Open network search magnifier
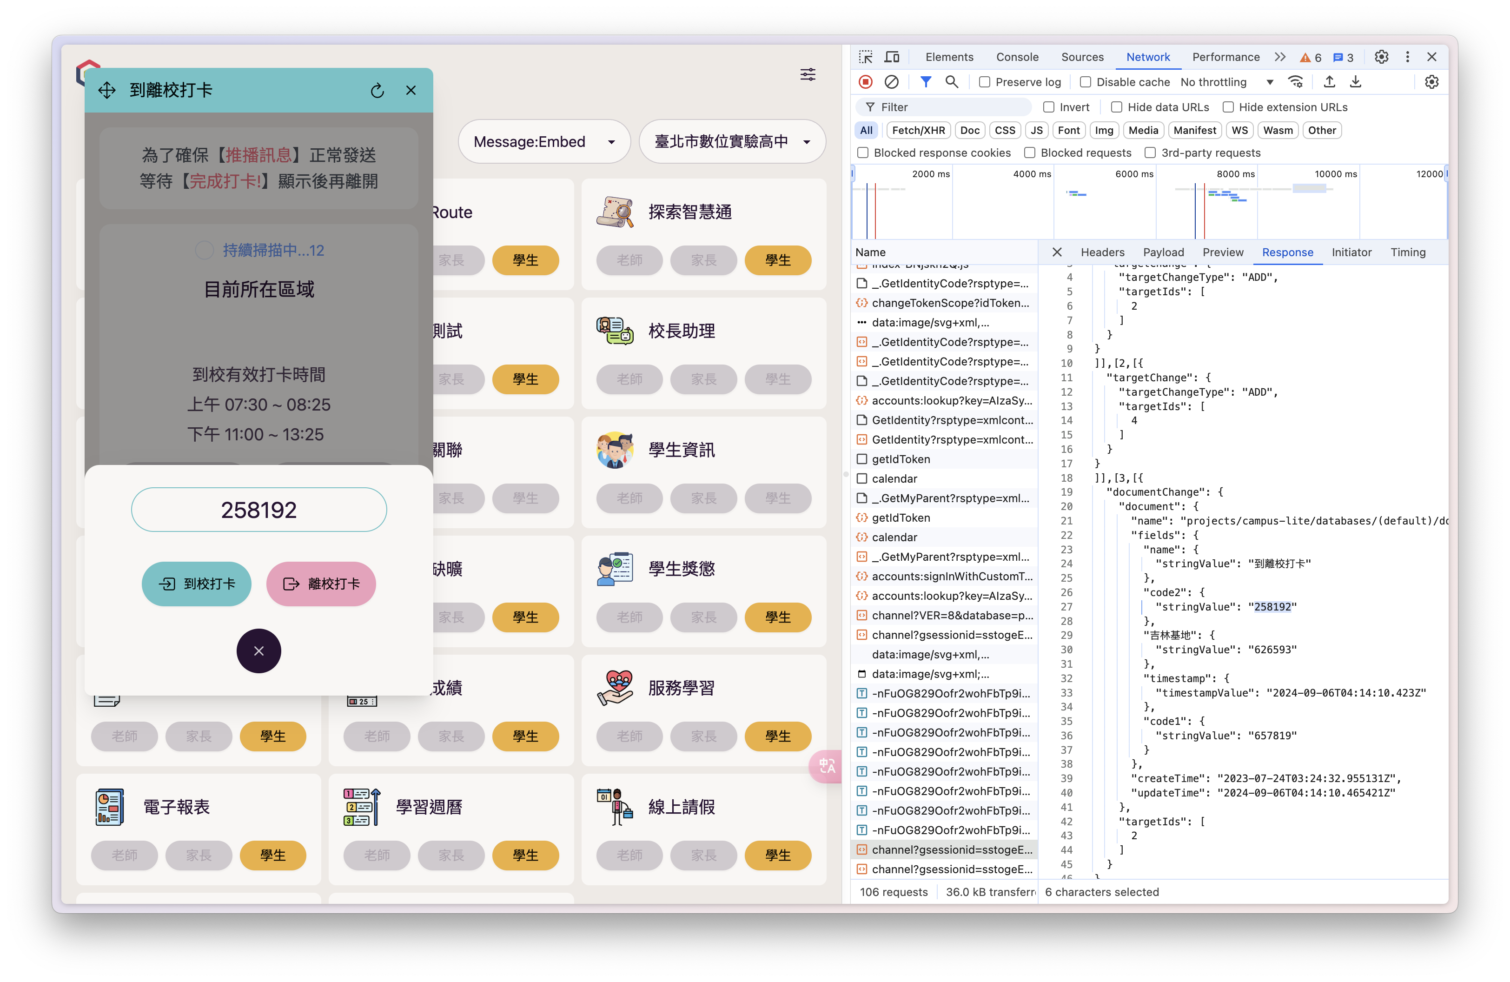The width and height of the screenshot is (1510, 982). 952,82
